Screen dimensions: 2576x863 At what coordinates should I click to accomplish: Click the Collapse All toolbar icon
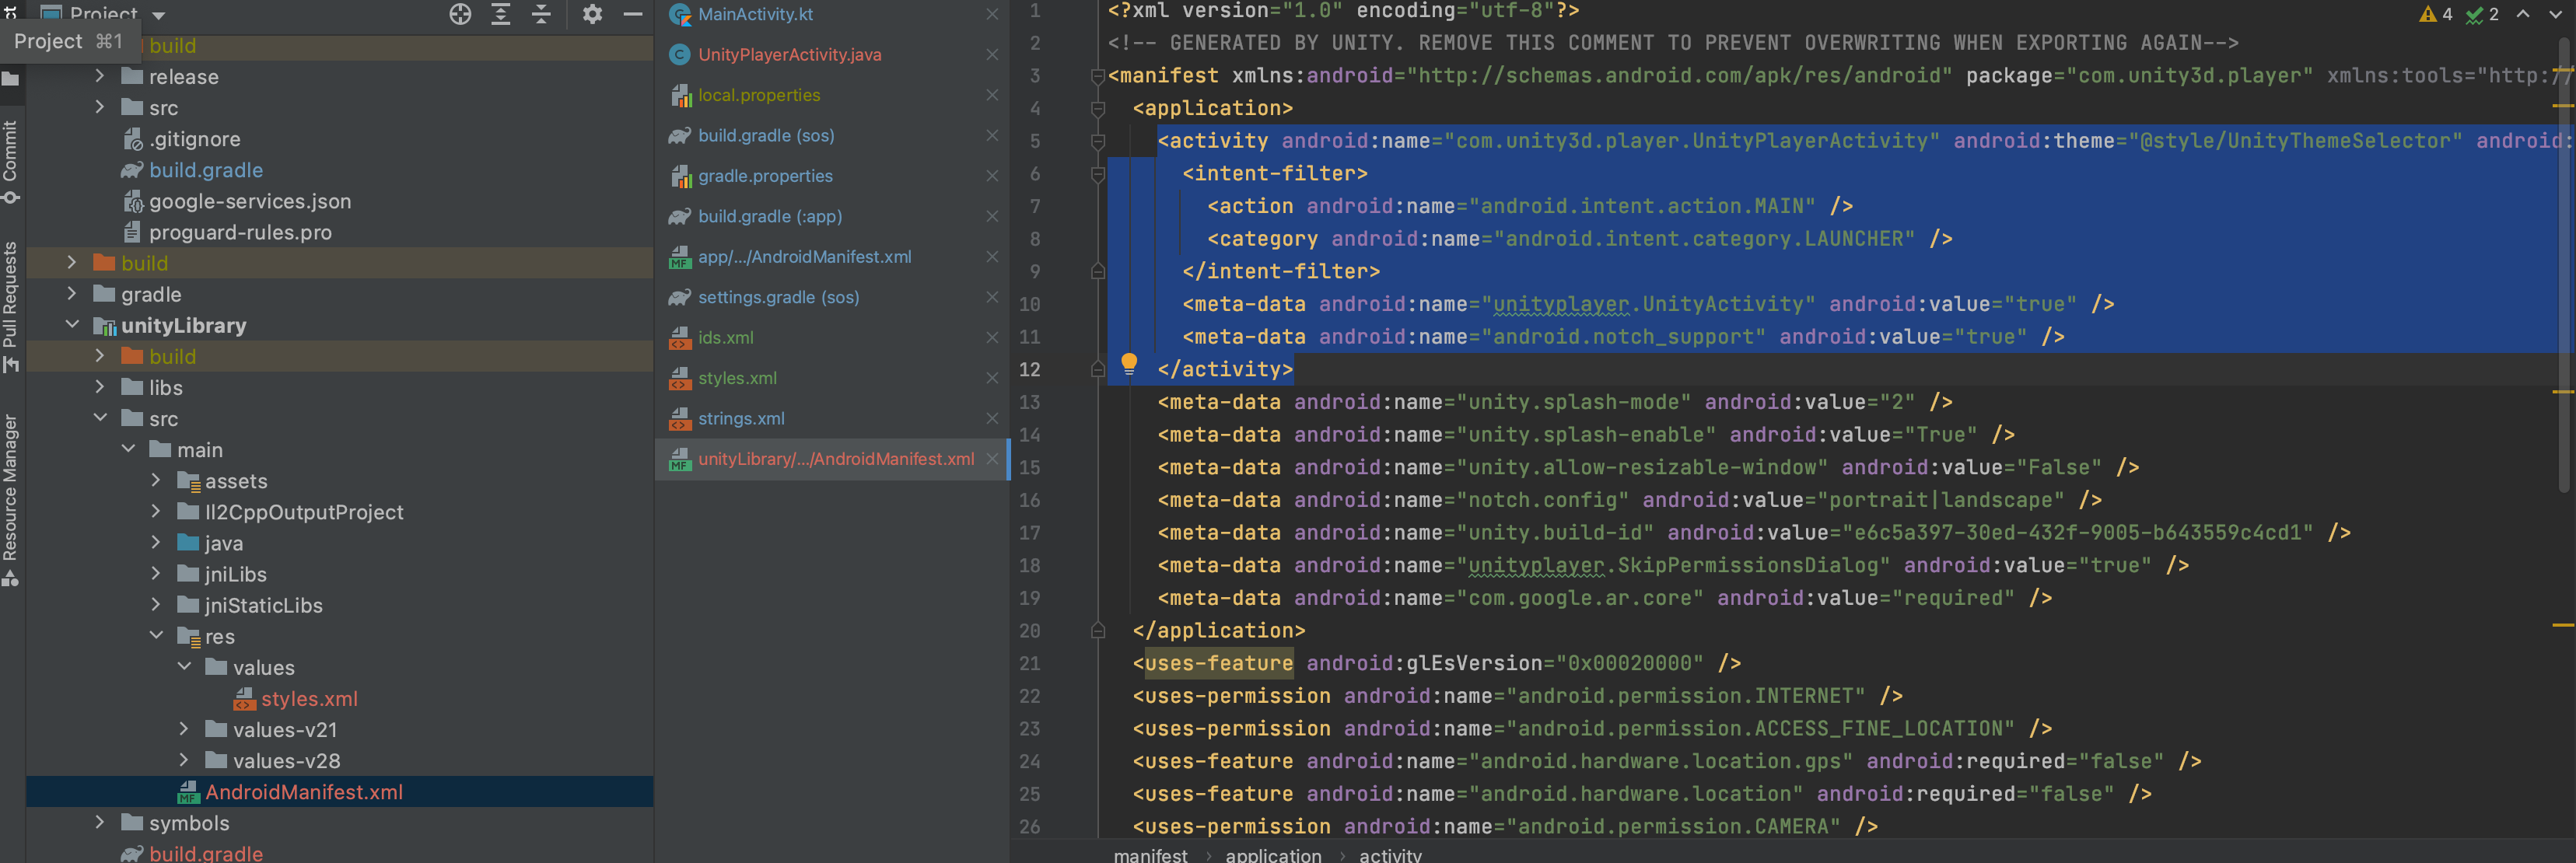[x=541, y=14]
